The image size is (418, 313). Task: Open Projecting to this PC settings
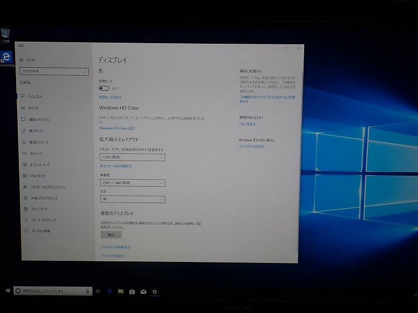point(44,187)
